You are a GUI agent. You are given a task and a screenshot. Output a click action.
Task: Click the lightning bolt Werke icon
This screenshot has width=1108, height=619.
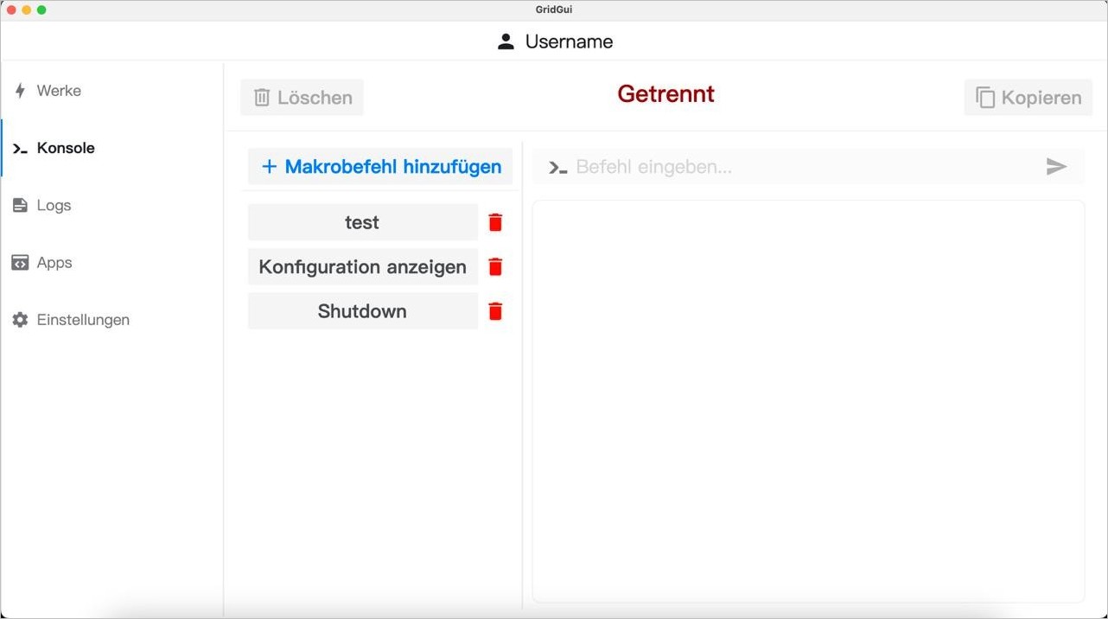coord(21,91)
